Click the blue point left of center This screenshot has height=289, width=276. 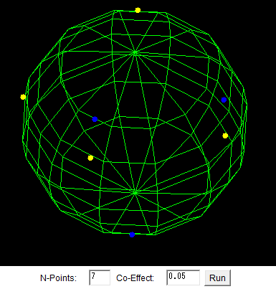click(x=95, y=119)
